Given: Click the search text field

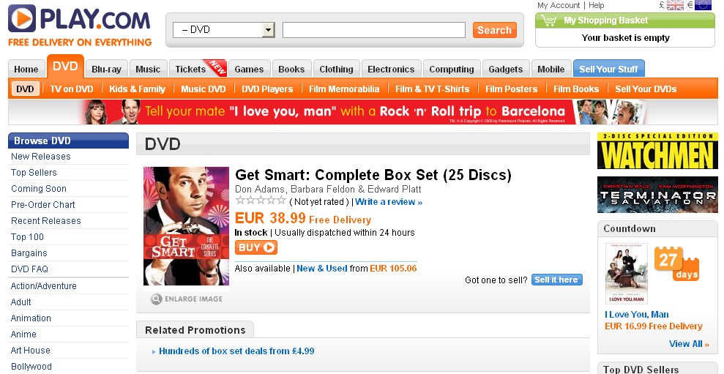Looking at the screenshot, I should [373, 30].
